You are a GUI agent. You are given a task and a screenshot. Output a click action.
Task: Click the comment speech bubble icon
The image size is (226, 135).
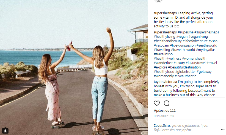[167, 103]
